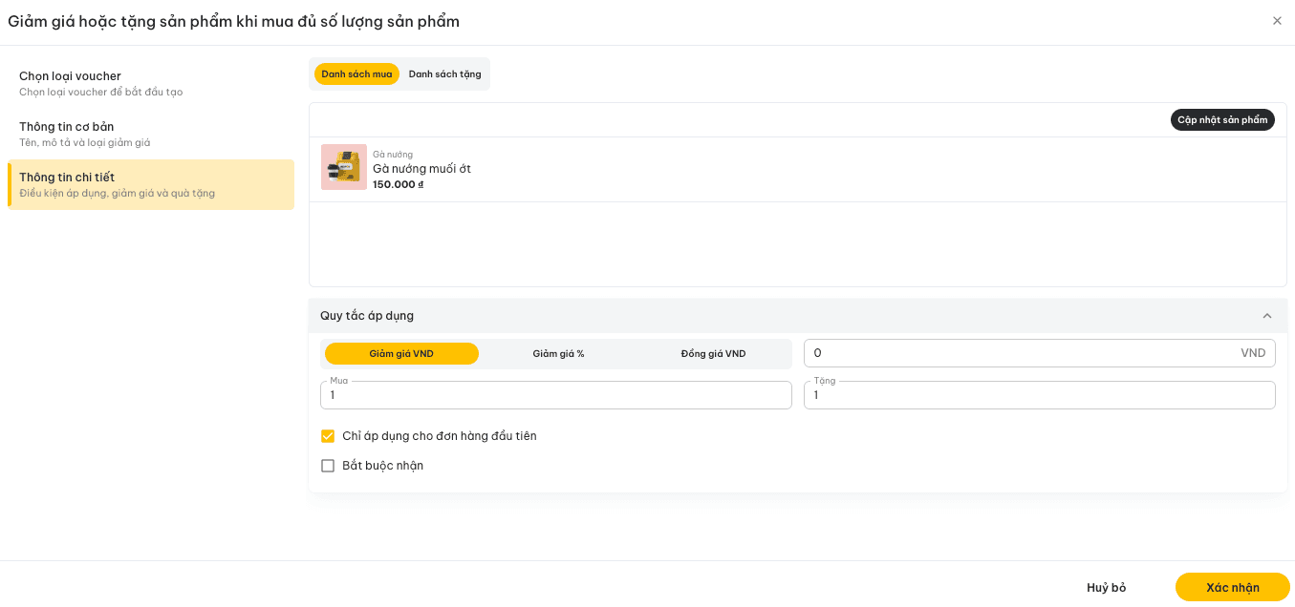Choose the Giảm giá % option
The height and width of the screenshot is (607, 1295).
coord(558,354)
